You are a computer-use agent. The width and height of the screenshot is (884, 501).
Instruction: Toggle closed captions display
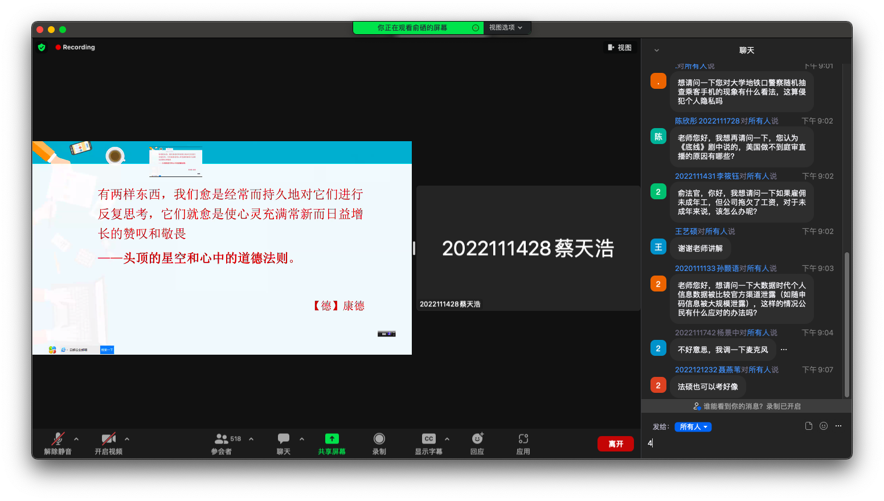point(428,439)
